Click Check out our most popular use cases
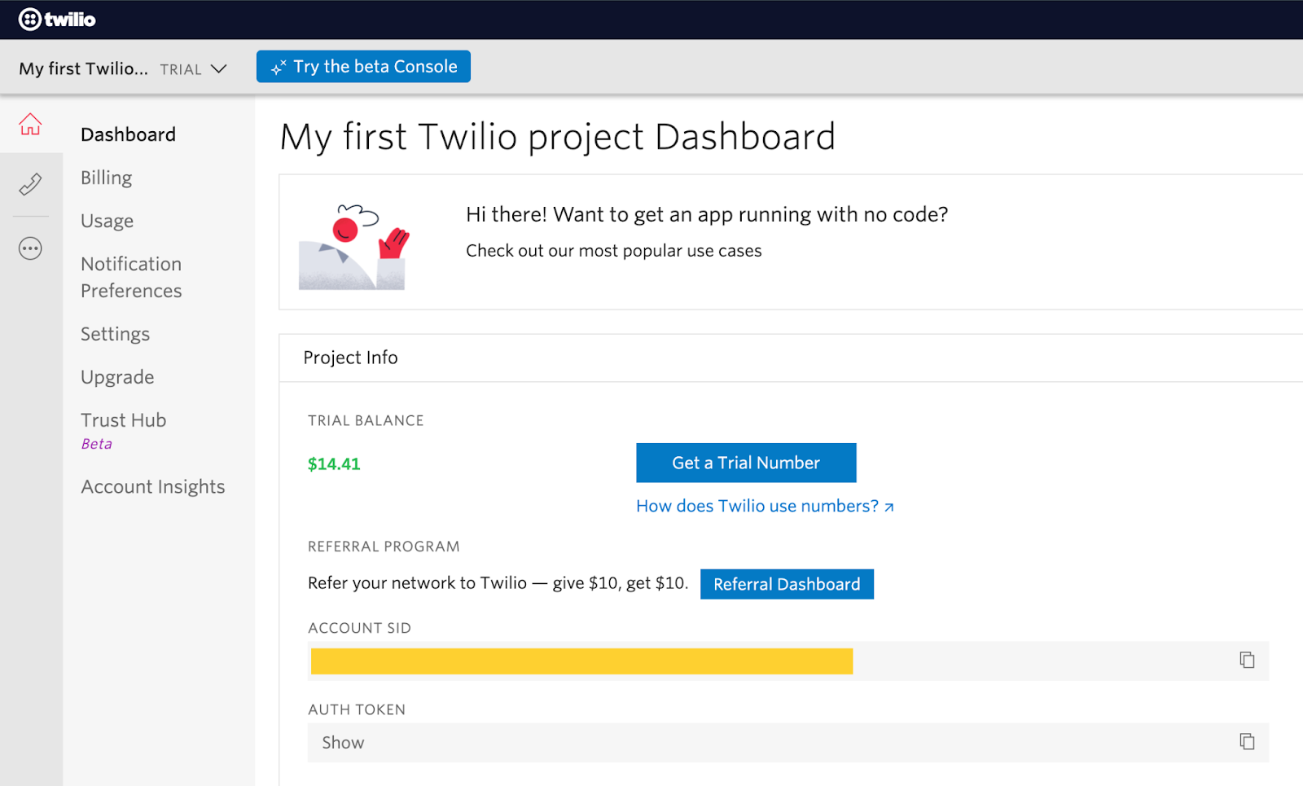Image resolution: width=1303 pixels, height=786 pixels. (613, 251)
